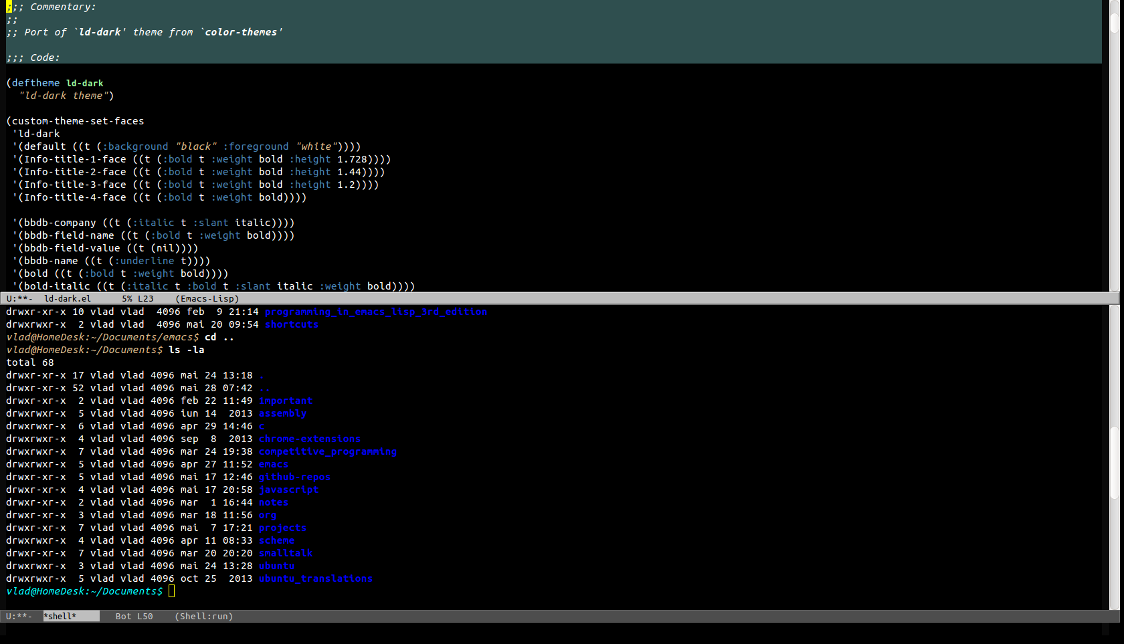The width and height of the screenshot is (1124, 644).
Task: Click the 'chrome-extensions' directory entry
Action: click(x=310, y=439)
